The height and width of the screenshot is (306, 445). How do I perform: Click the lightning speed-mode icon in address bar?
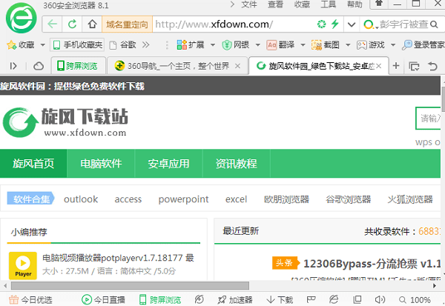coord(334,24)
